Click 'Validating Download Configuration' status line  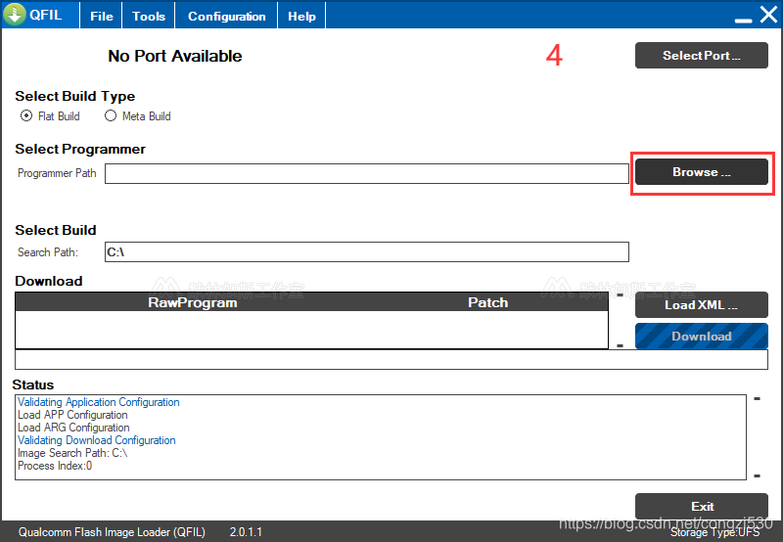[96, 440]
